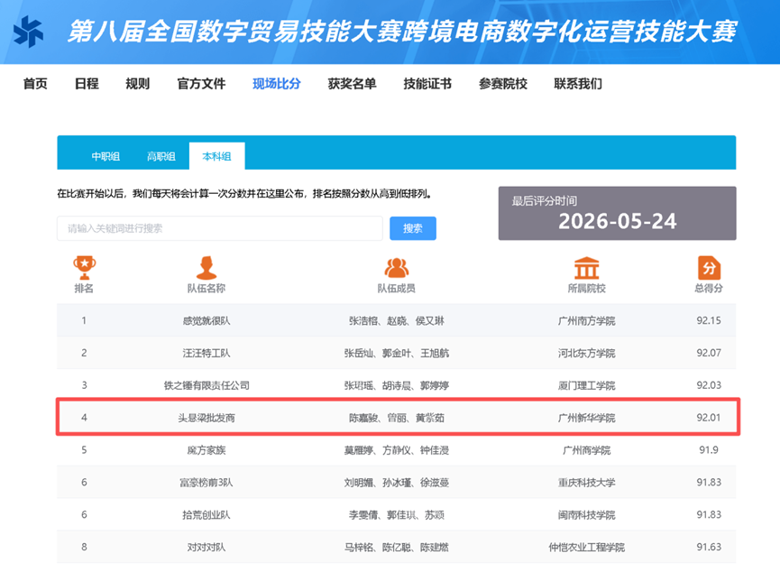View 参赛院校 participating schools
This screenshot has width=780, height=572.
tap(503, 84)
